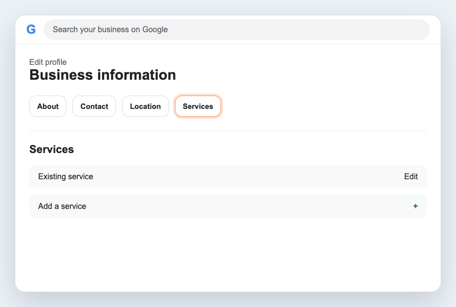This screenshot has height=307, width=456.
Task: Focus the Search your business on Google field
Action: (236, 30)
